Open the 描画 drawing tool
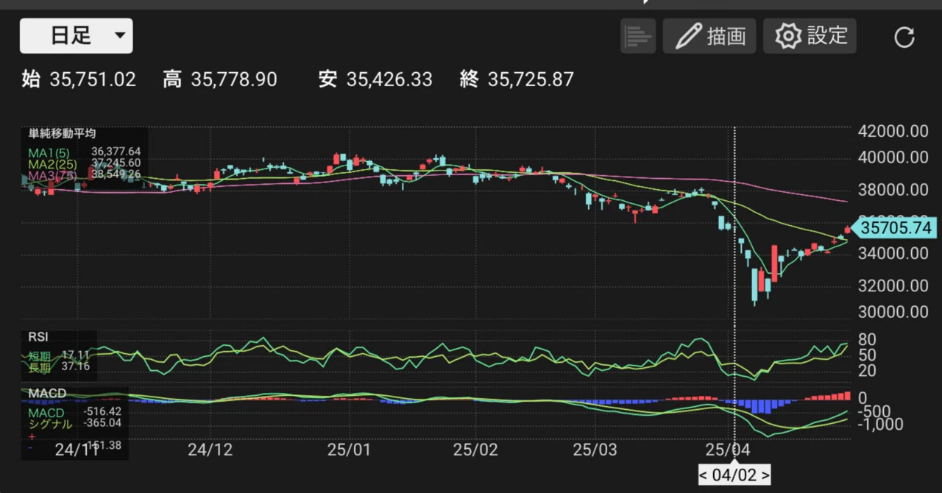 (x=709, y=36)
